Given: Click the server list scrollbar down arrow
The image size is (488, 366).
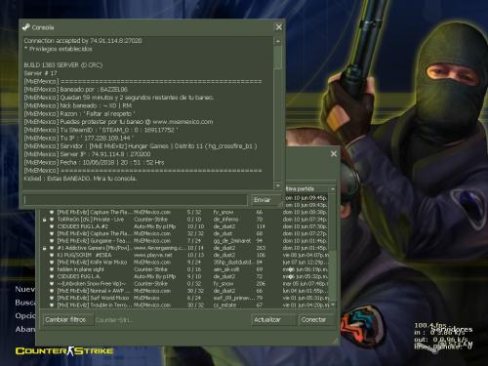Looking at the screenshot, I should tap(333, 305).
